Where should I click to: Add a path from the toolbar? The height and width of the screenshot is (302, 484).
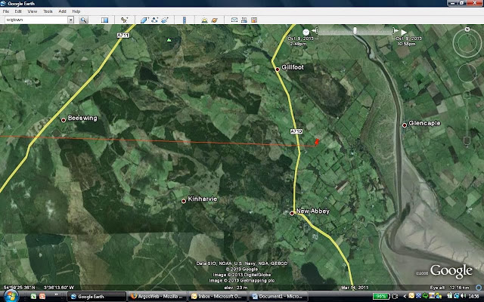(x=154, y=20)
